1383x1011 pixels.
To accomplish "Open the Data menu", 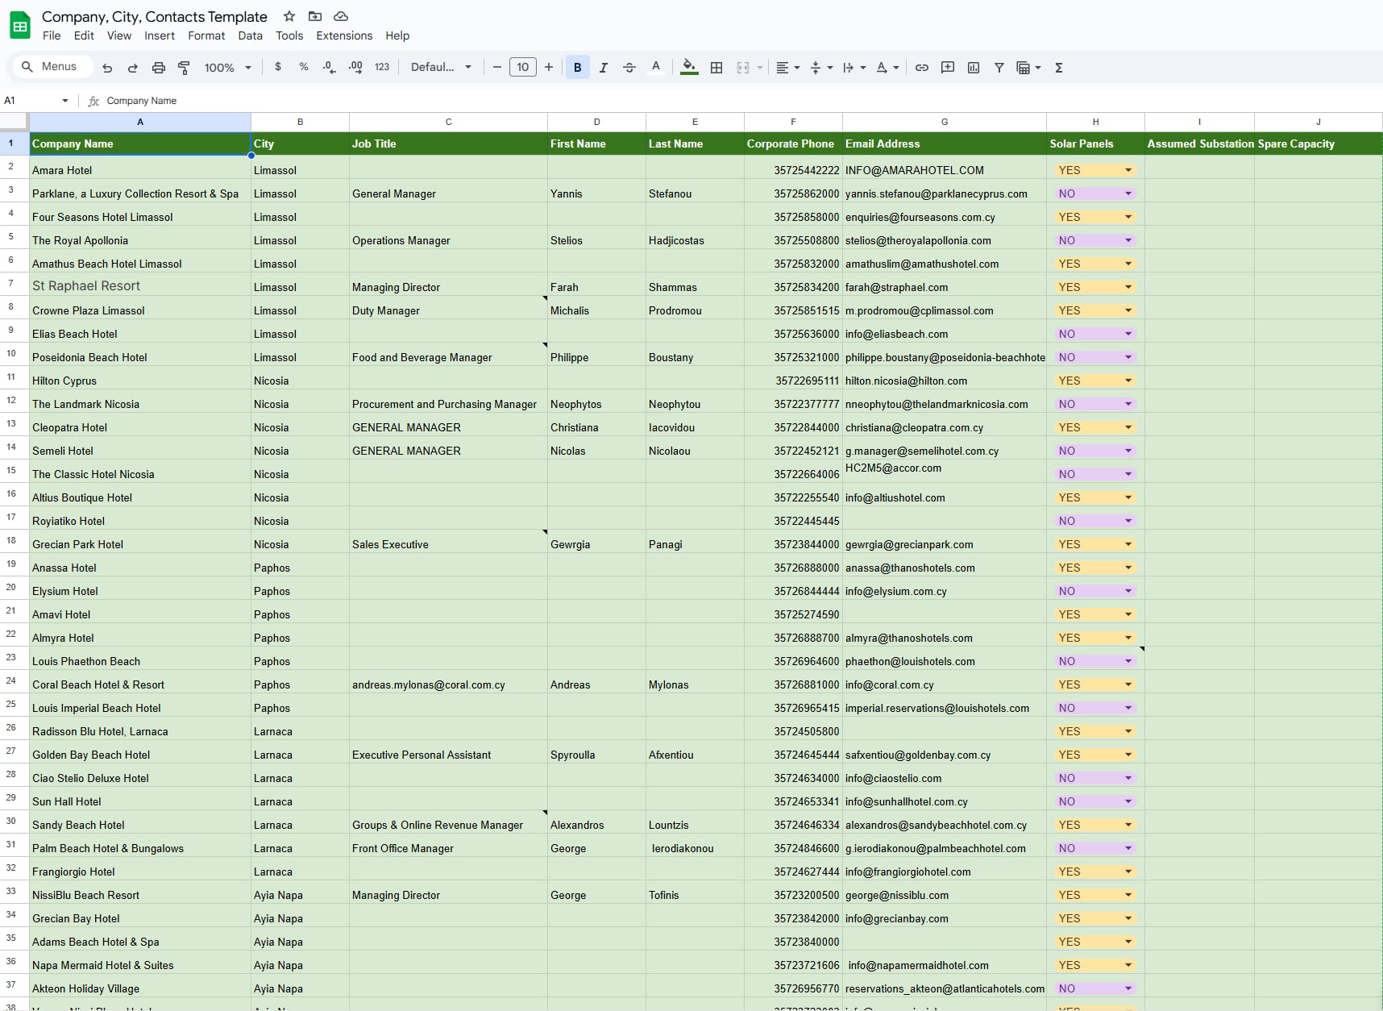I will click(251, 35).
